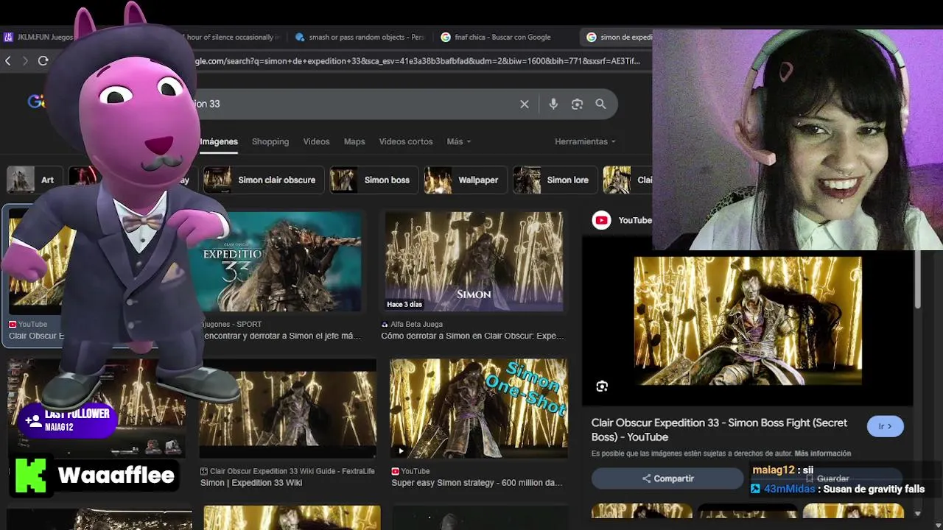Click the Kick logo on stream overlay
The width and height of the screenshot is (943, 530).
[x=30, y=475]
